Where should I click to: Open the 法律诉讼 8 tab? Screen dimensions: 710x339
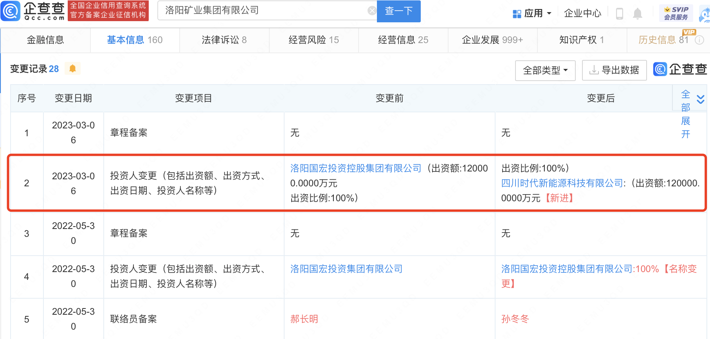[x=224, y=40]
